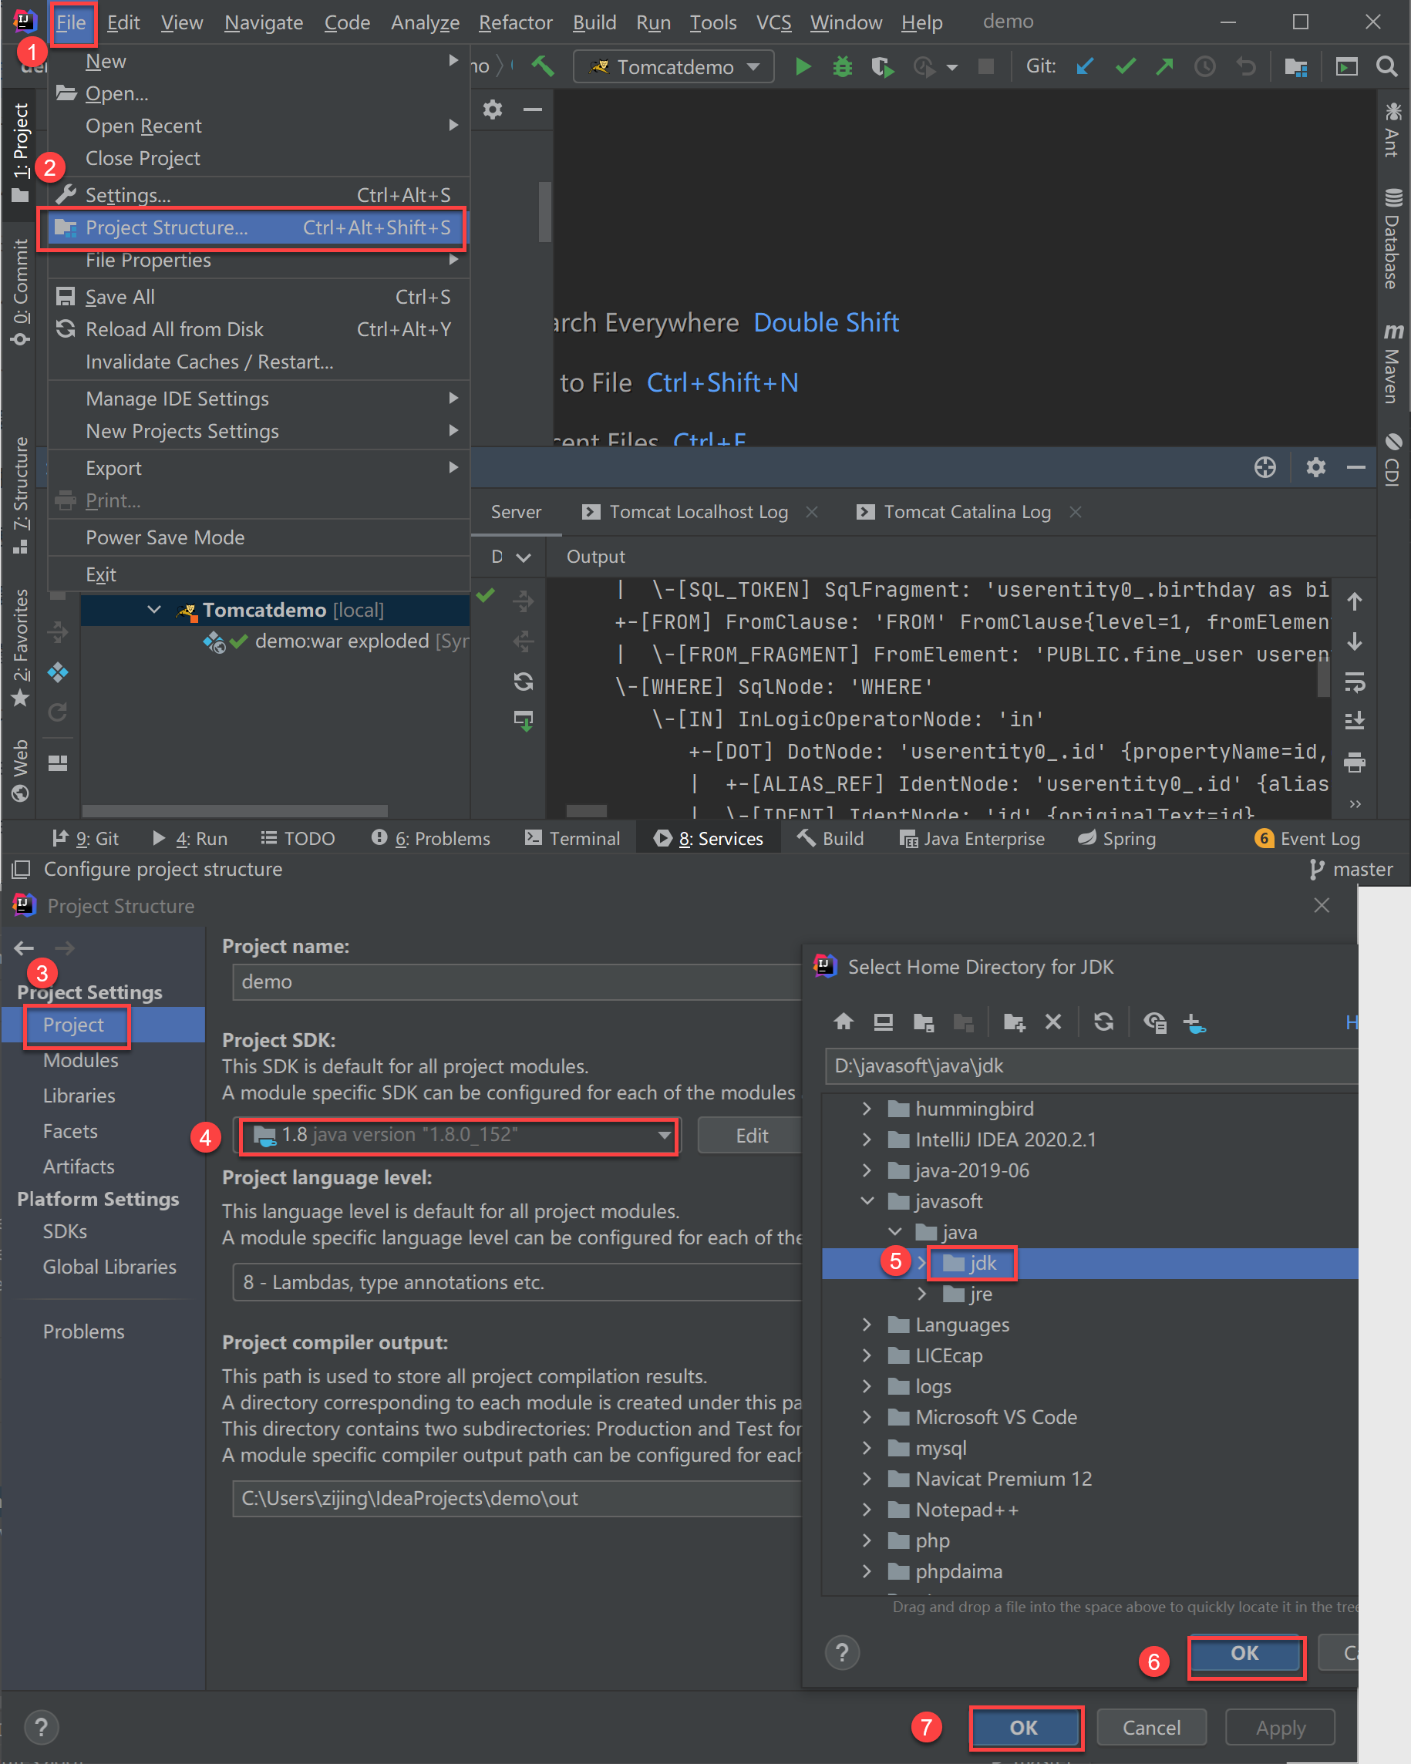Expand the Microsoft VS Code folder
This screenshot has width=1411, height=1764.
click(867, 1417)
